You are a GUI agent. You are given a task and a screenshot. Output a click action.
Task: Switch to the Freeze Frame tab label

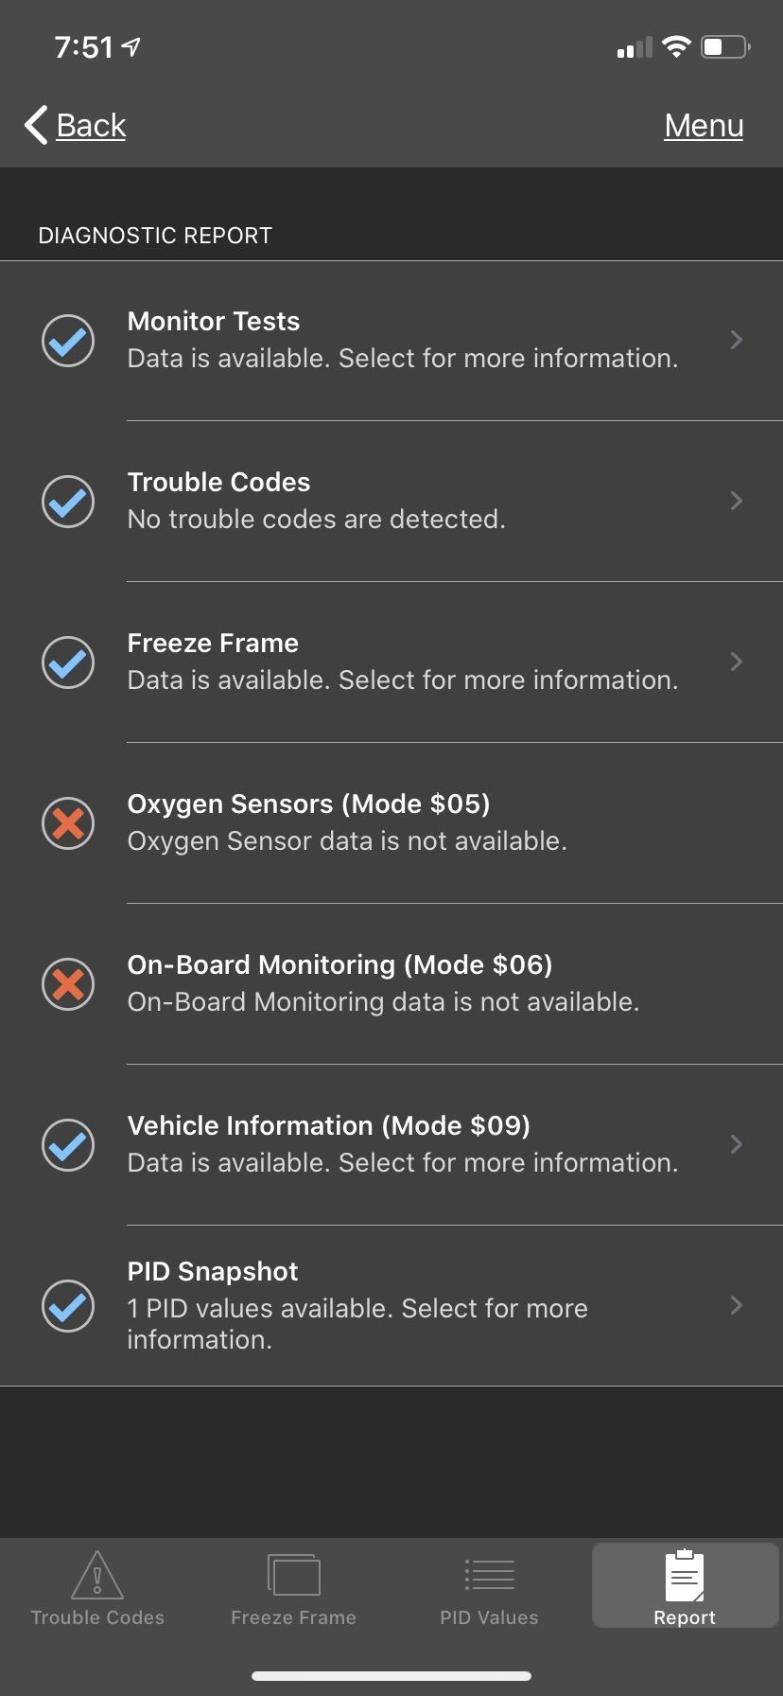(293, 1617)
